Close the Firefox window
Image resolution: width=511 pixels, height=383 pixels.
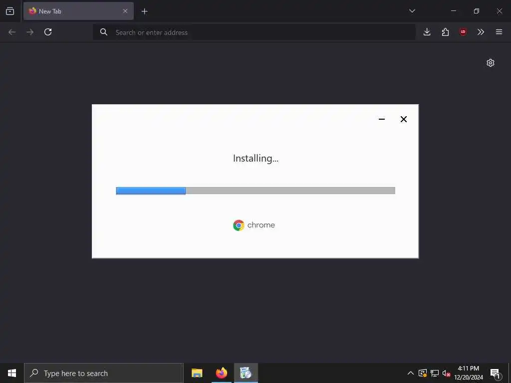(499, 11)
